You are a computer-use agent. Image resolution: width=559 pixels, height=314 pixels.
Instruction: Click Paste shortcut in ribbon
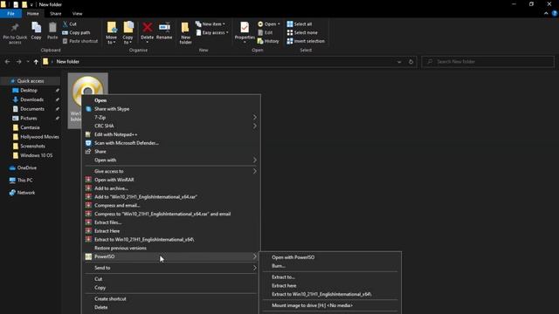(x=79, y=41)
